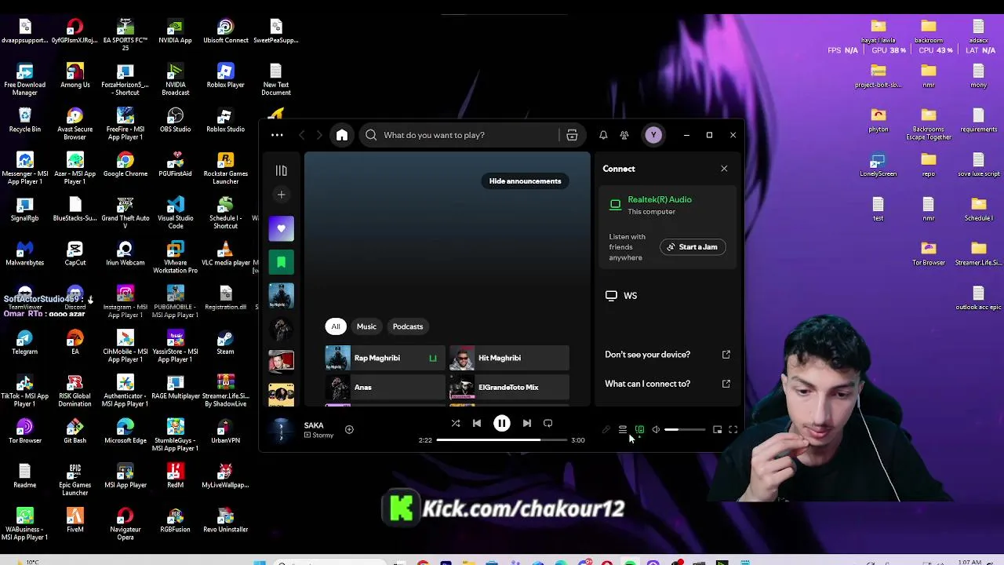Open the ElGrandeToto Mix card

(x=509, y=387)
